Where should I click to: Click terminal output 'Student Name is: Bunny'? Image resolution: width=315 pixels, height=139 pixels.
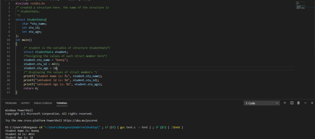(x=22, y=131)
